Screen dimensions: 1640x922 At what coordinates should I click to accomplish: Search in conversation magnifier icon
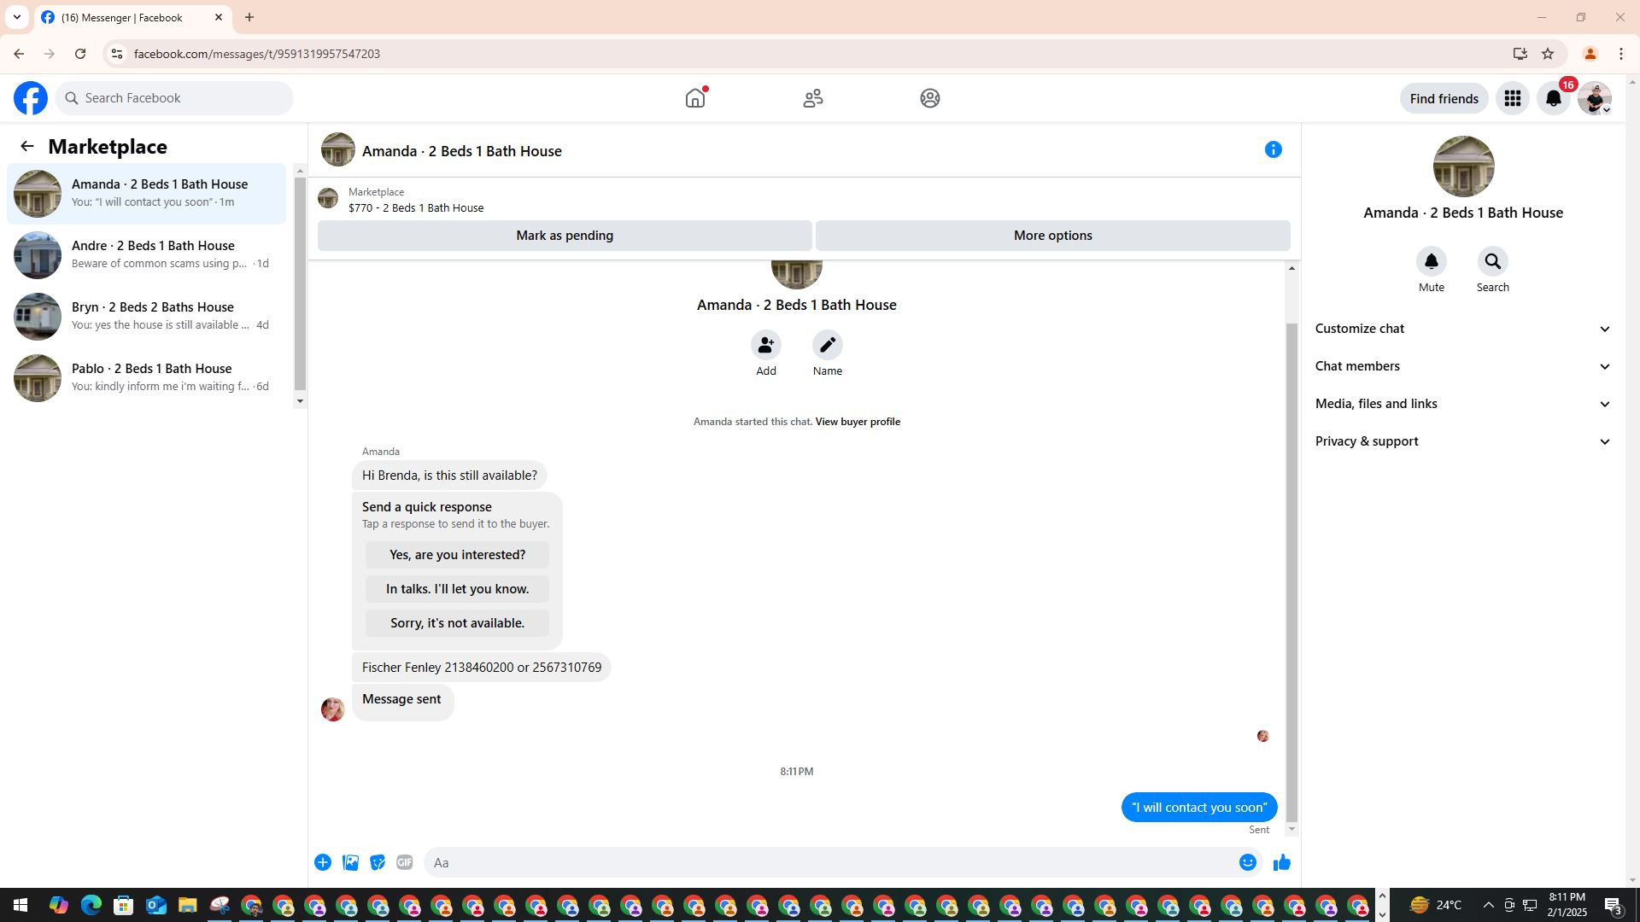coord(1492,262)
